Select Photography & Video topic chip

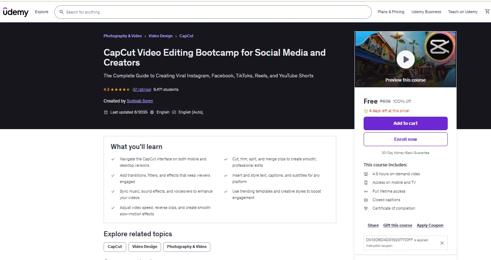187,247
